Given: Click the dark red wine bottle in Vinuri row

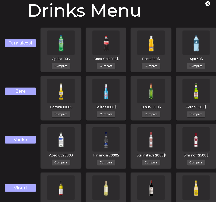Looking at the screenshot, I should (151, 188).
